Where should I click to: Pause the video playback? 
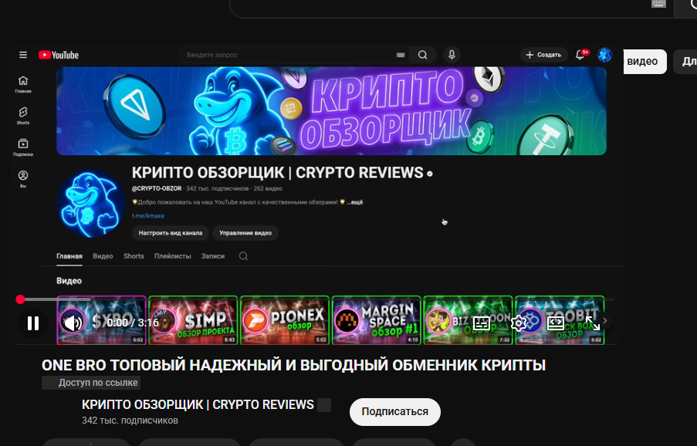pyautogui.click(x=33, y=323)
